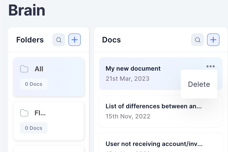Click the 15th Nov, 2022 date
The width and height of the screenshot is (228, 152).
(x=128, y=116)
